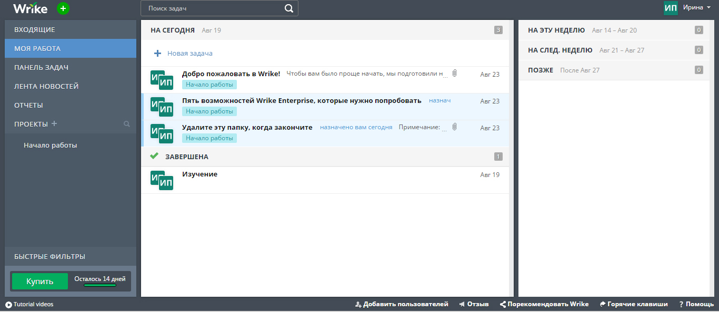Click the paperclip on Добро пожаловать task
This screenshot has width=719, height=312.
455,74
